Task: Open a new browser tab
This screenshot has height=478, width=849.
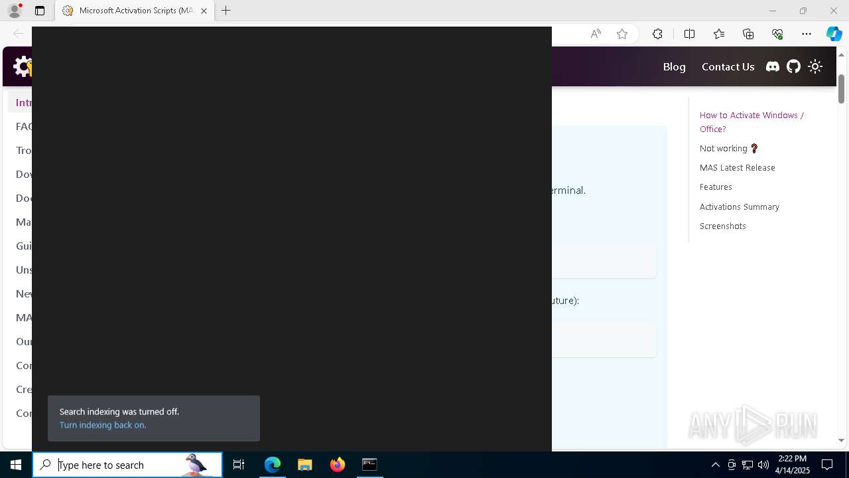Action: pos(226,11)
